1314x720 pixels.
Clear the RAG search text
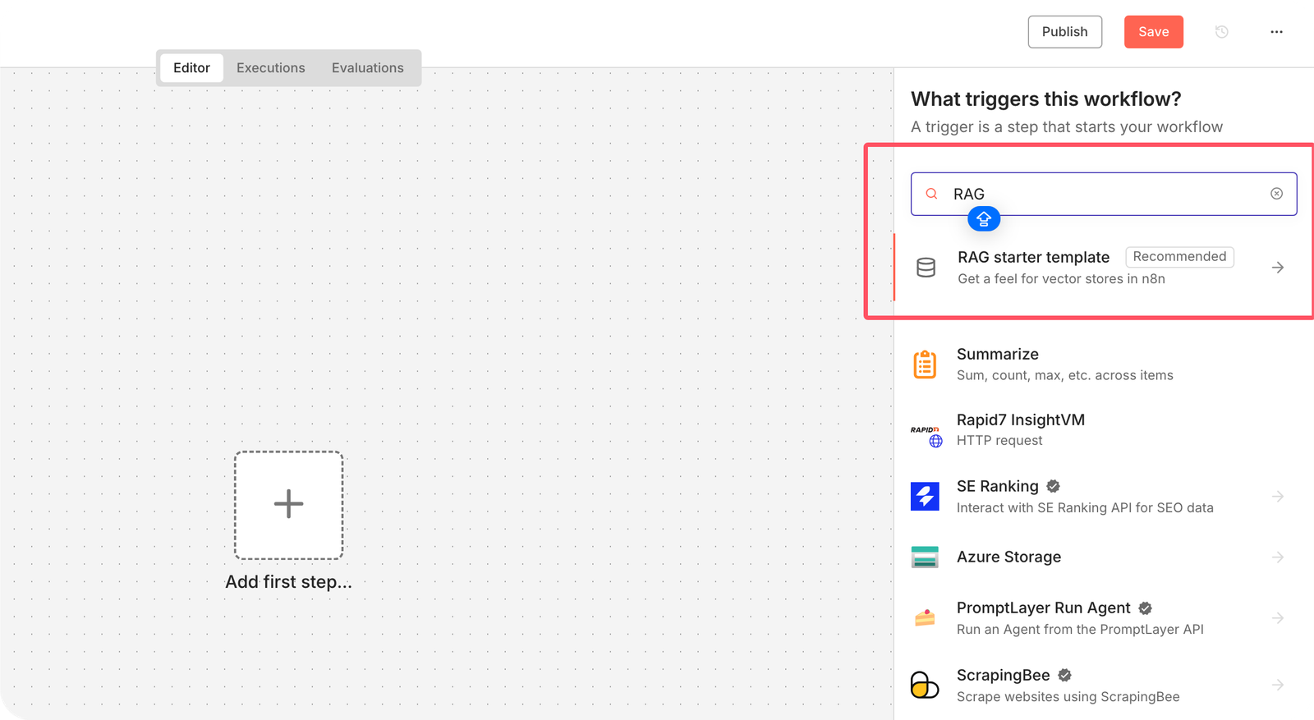pos(1276,194)
